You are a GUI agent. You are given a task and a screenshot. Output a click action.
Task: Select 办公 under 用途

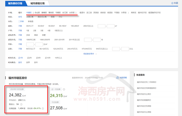click(61, 17)
